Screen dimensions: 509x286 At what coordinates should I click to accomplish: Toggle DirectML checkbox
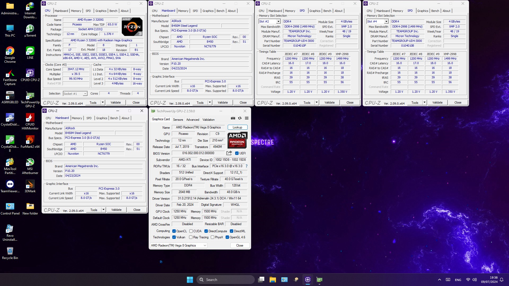[231, 231]
